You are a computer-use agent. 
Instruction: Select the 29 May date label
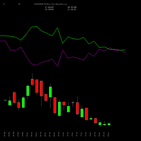[23, 134]
